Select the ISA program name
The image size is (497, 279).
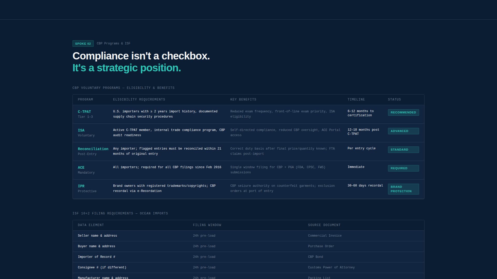81,130
